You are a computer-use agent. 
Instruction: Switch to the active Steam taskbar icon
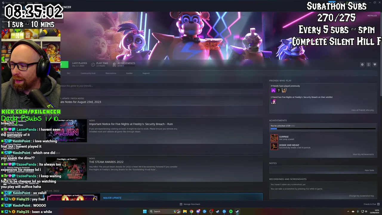[237, 211]
